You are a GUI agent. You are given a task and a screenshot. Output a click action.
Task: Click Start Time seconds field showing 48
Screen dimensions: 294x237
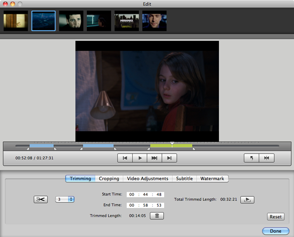pos(159,194)
